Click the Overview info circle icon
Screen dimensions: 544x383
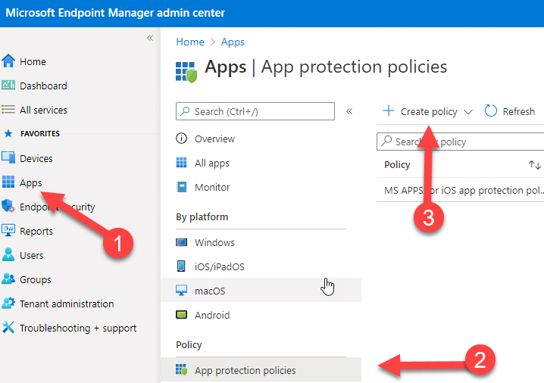click(x=181, y=139)
